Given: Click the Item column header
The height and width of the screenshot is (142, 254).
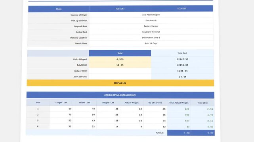Looking at the screenshot, I should (38, 103).
